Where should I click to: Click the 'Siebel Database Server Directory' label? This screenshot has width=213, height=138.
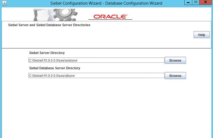click(x=55, y=68)
